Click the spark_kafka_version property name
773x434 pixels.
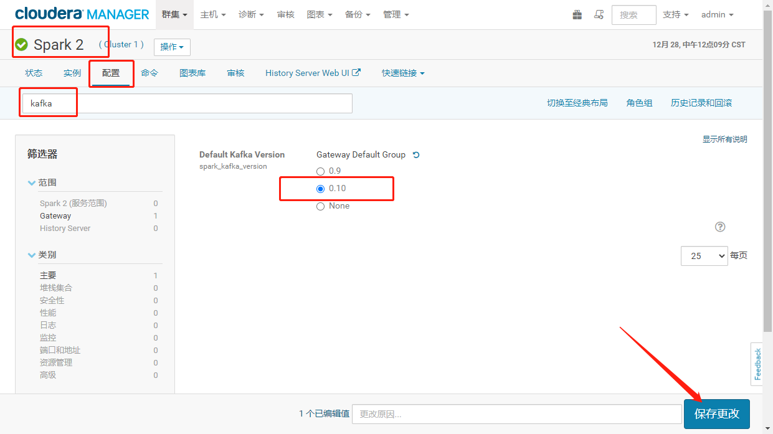click(233, 166)
